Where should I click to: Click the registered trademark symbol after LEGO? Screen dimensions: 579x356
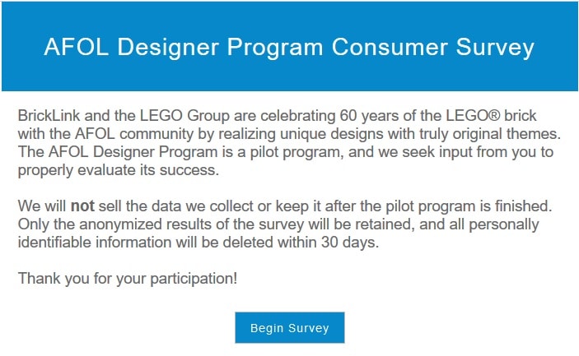point(494,116)
